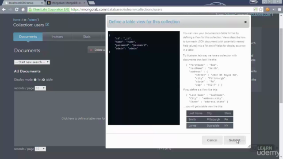Click in the JSON view editor
Screen dimensions: 283x159
(x=144, y=78)
